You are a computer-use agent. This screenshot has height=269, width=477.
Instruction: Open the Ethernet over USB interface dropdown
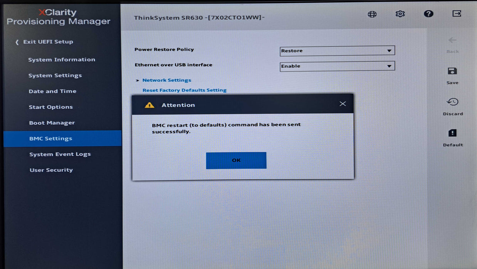337,66
